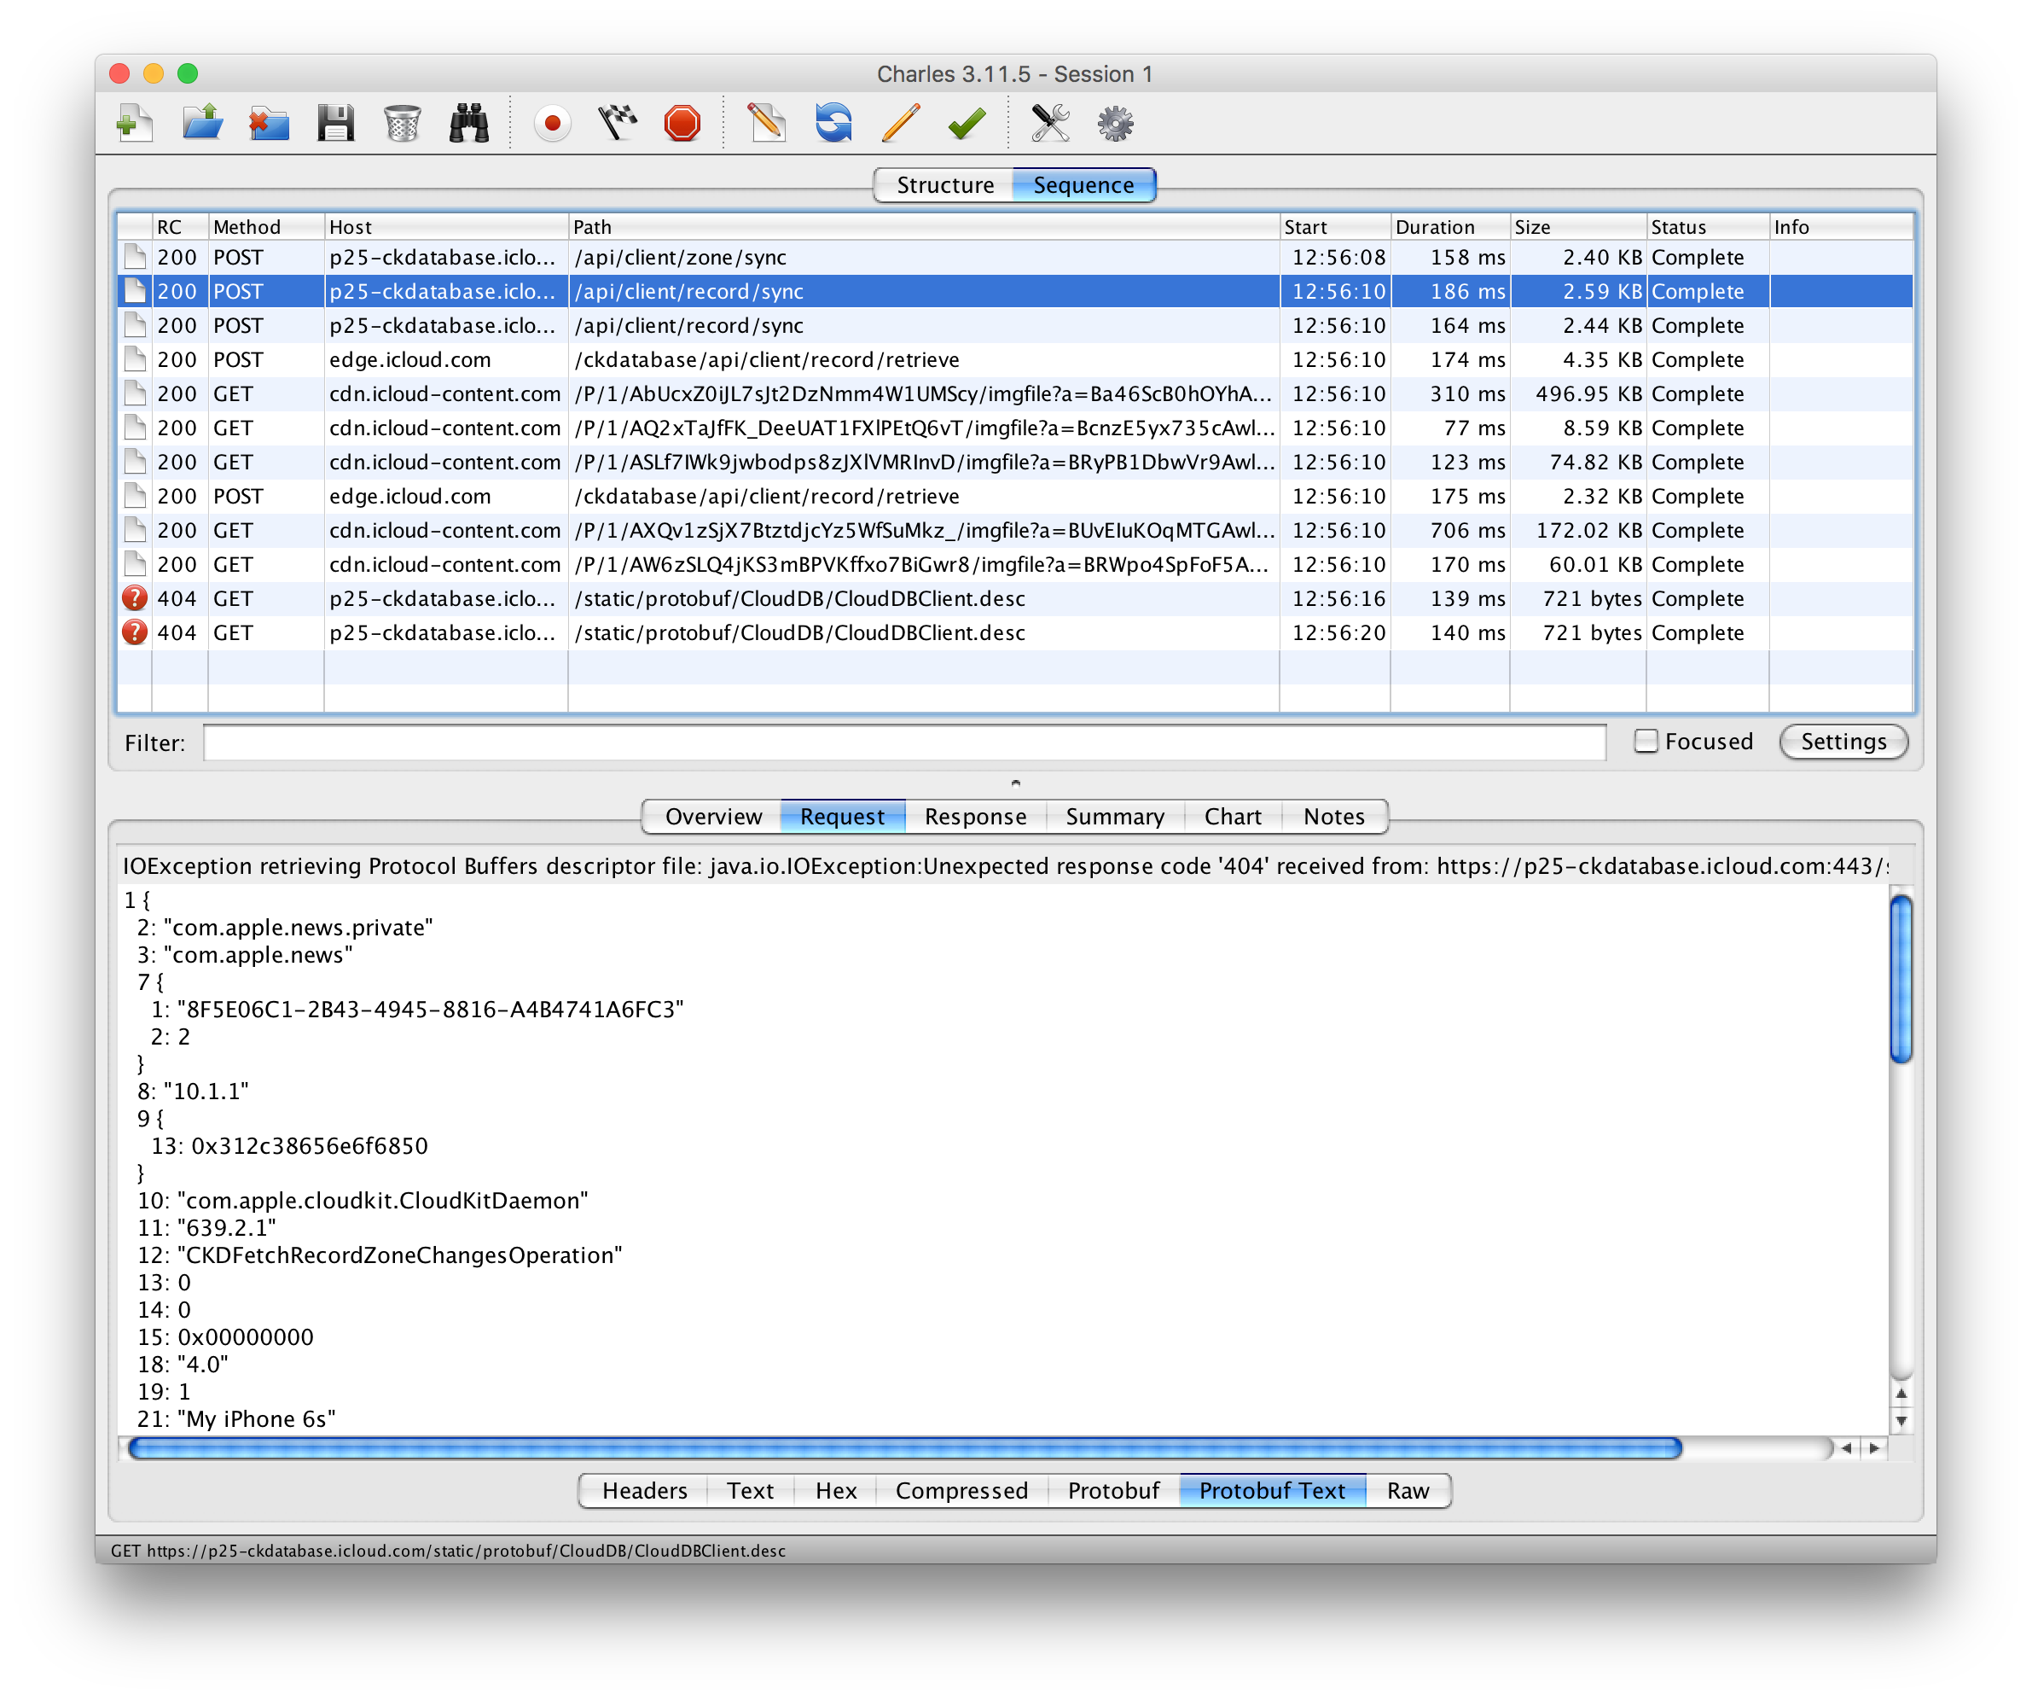Click the vertical scrollbar thumb in request pane
Screen dimensions: 2032x1700
click(x=1901, y=979)
